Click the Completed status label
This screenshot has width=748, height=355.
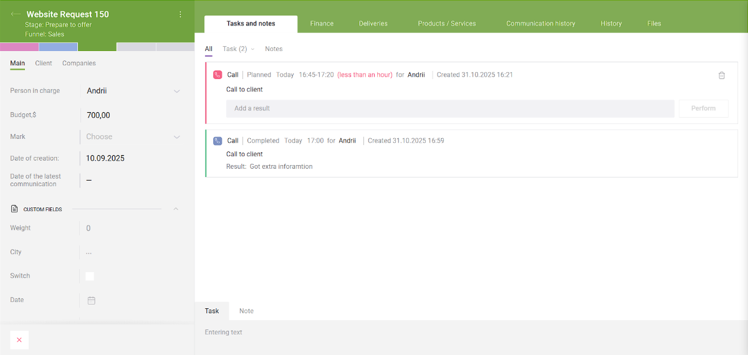pyautogui.click(x=263, y=141)
